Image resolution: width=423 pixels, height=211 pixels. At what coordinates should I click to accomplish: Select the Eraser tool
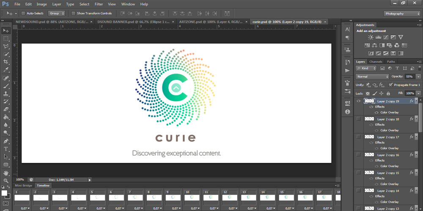(6, 109)
